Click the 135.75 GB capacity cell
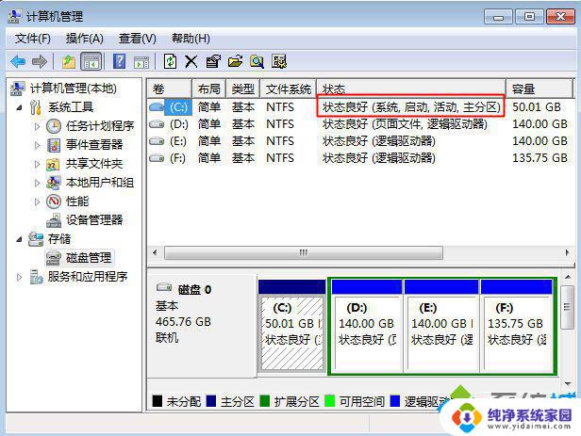This screenshot has width=581, height=436. [x=539, y=158]
